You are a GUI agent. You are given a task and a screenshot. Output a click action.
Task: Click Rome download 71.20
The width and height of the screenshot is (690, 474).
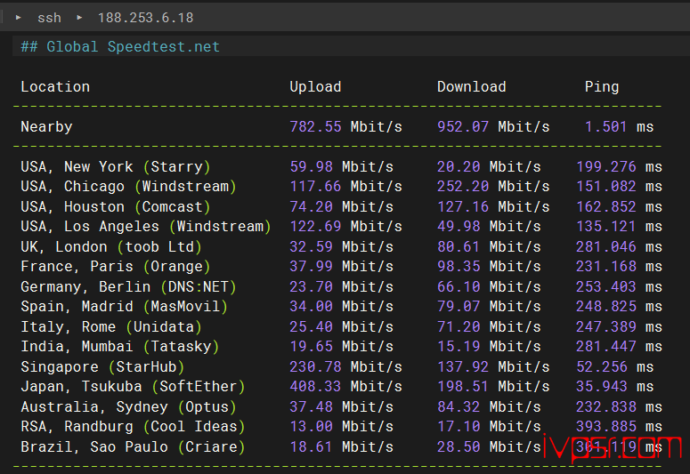pos(459,326)
